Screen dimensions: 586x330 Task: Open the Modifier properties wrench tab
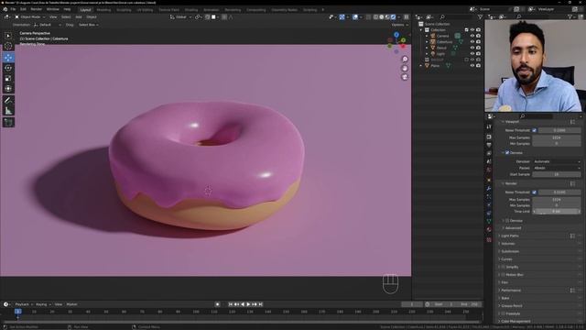(489, 189)
